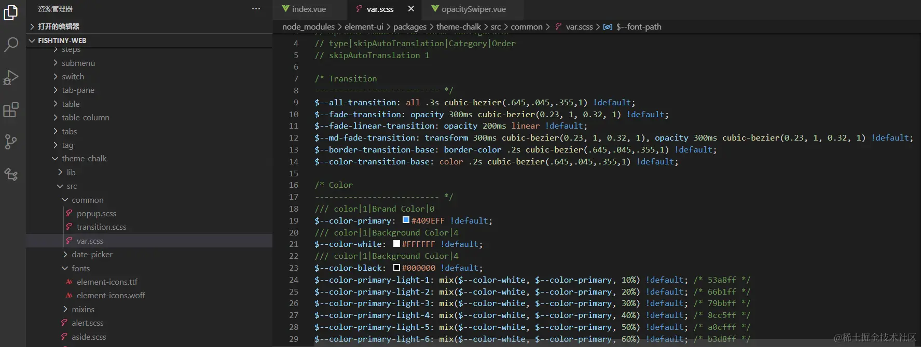Click $--font-path breadcrumb symbol
This screenshot has width=921, height=347.
(639, 26)
